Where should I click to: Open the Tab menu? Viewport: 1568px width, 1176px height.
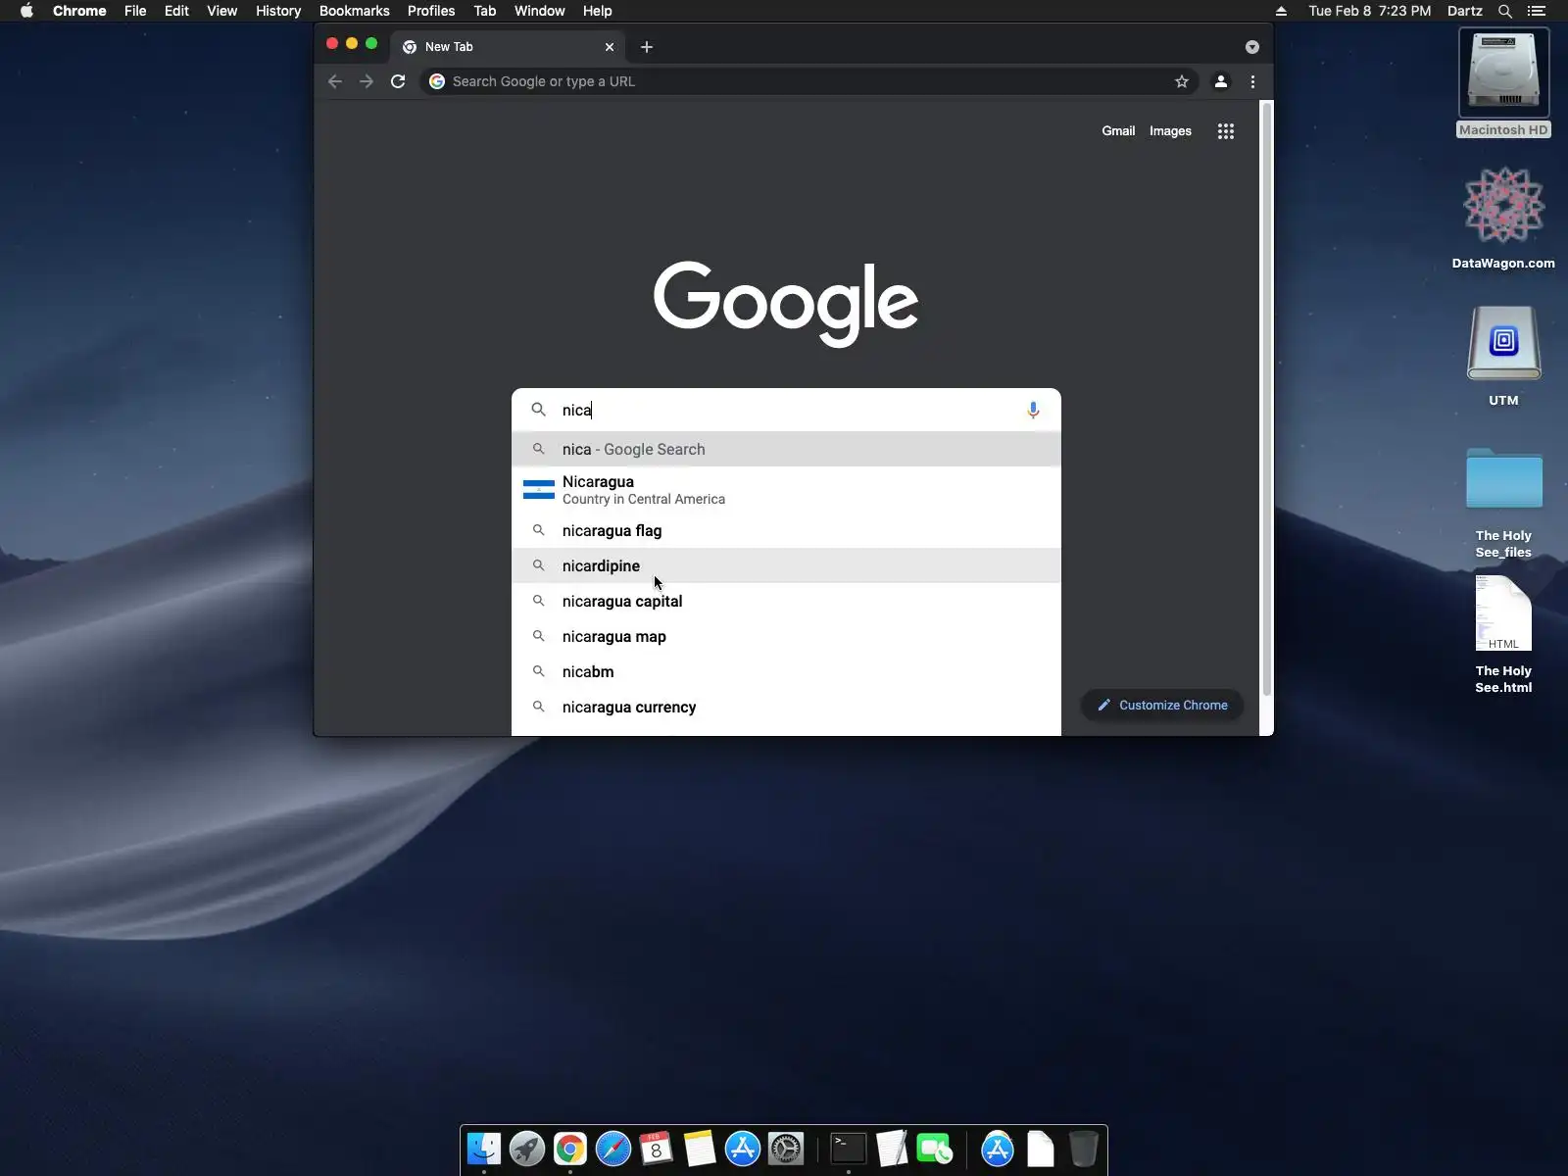[x=485, y=11]
